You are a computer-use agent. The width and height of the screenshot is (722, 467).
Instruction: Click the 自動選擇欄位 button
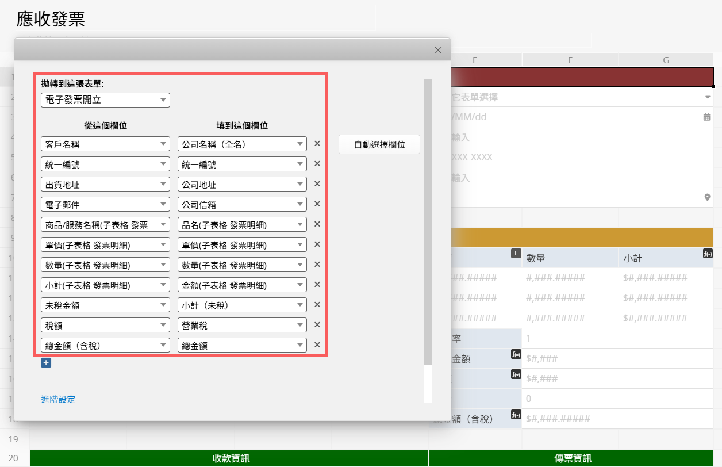[x=379, y=145]
